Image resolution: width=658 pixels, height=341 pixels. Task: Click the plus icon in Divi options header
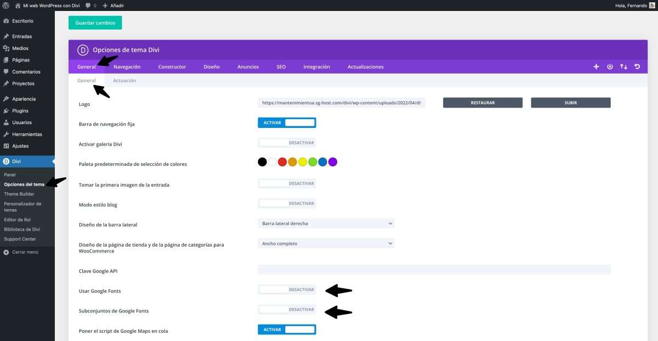pos(596,66)
